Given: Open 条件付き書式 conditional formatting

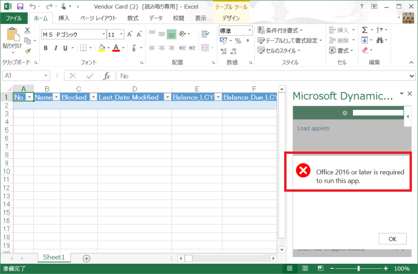Looking at the screenshot, I should click(280, 30).
